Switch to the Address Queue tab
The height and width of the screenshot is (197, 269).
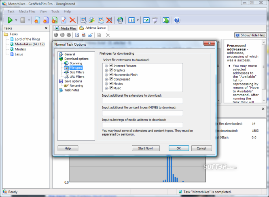point(93,28)
